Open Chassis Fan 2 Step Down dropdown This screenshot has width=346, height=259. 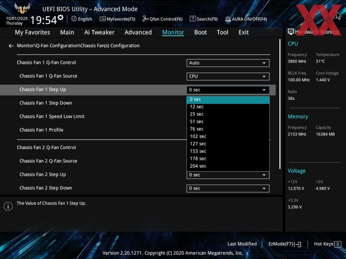[x=228, y=188]
